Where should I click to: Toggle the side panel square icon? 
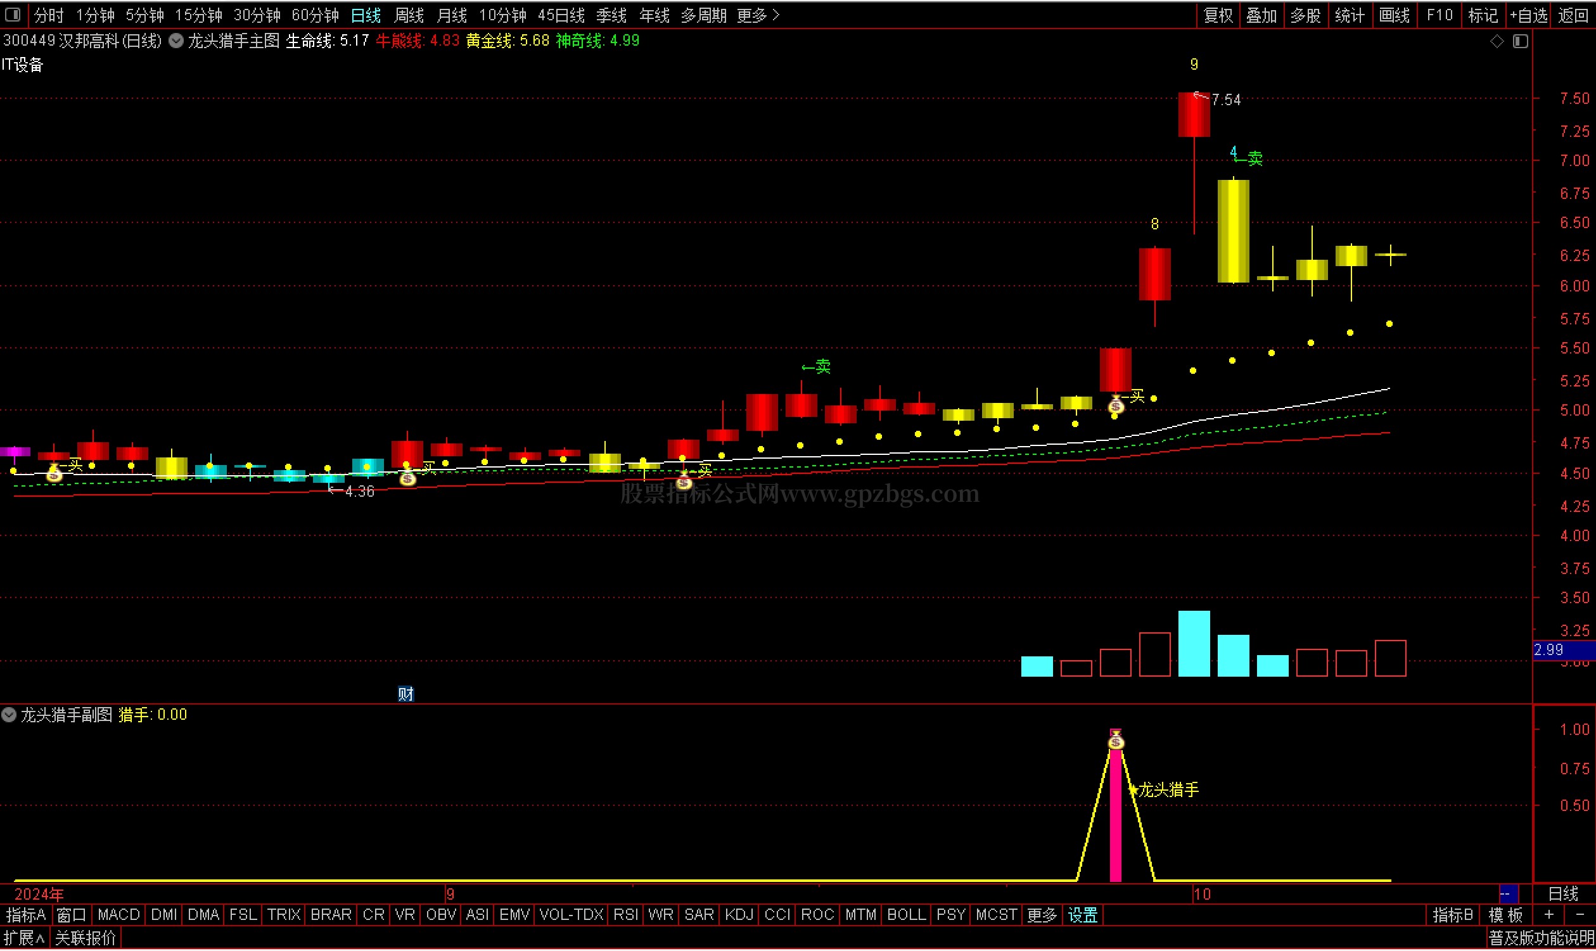point(1521,41)
